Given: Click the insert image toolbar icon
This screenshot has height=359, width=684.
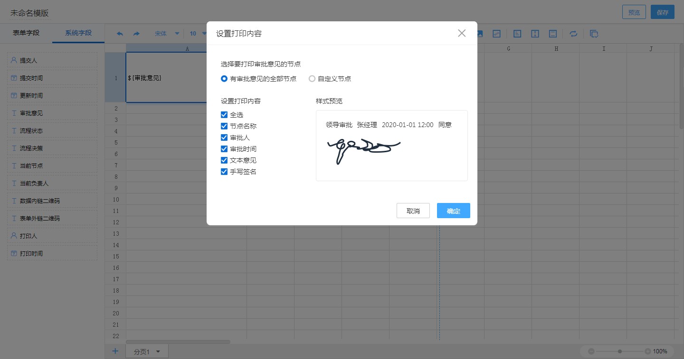Looking at the screenshot, I should click(480, 34).
